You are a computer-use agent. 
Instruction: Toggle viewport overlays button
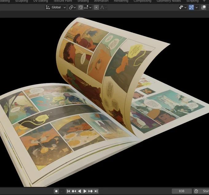click(x=203, y=7)
